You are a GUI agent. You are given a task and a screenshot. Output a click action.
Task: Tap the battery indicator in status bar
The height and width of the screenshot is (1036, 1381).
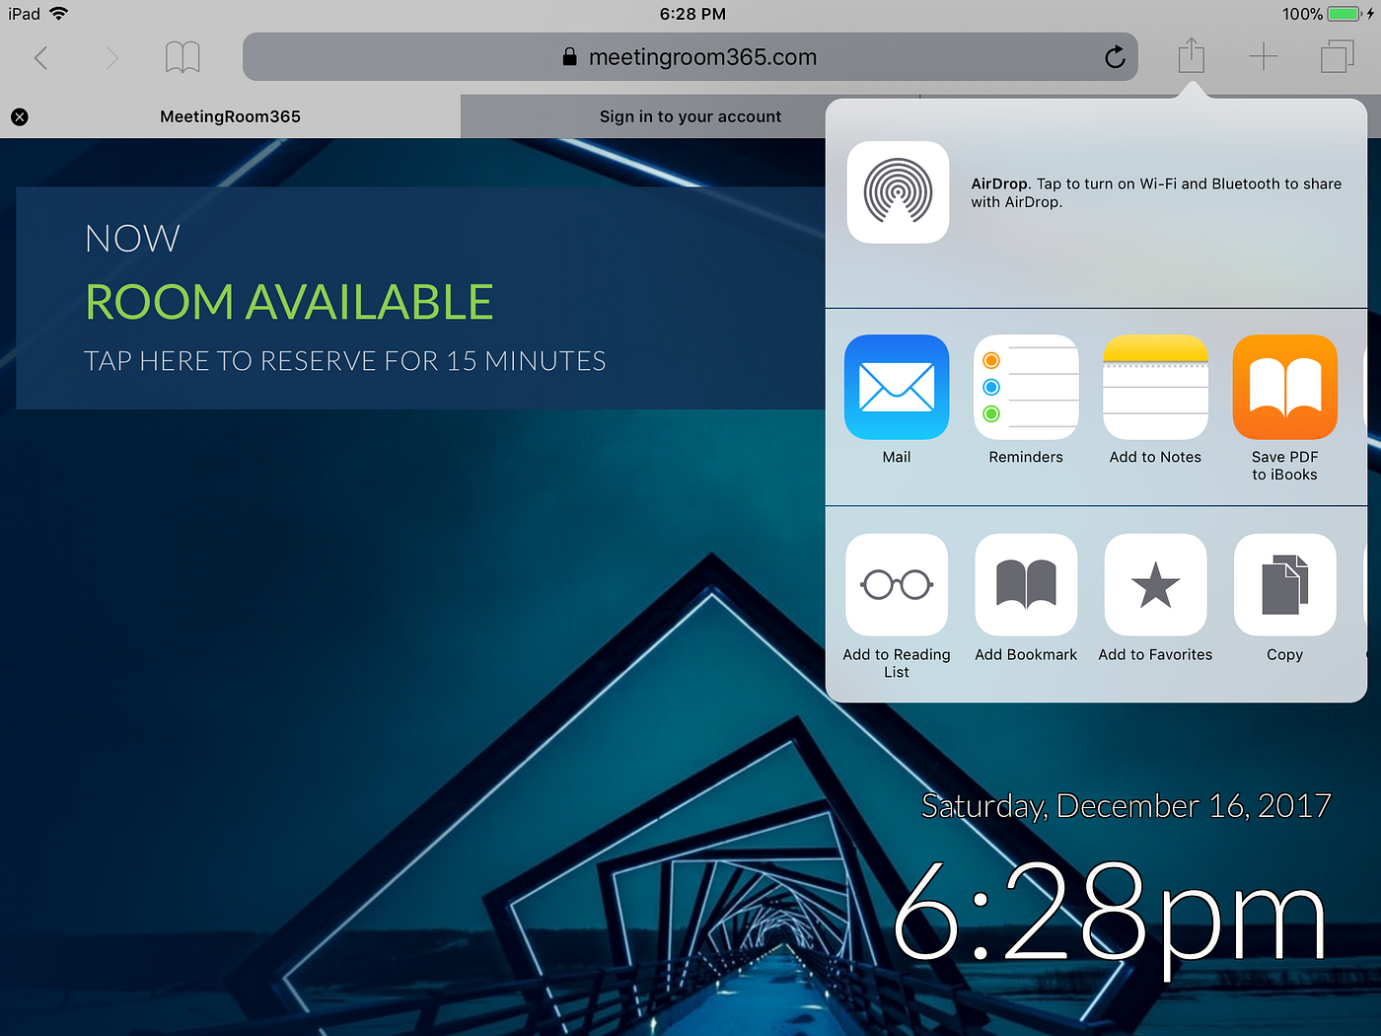[x=1344, y=14]
